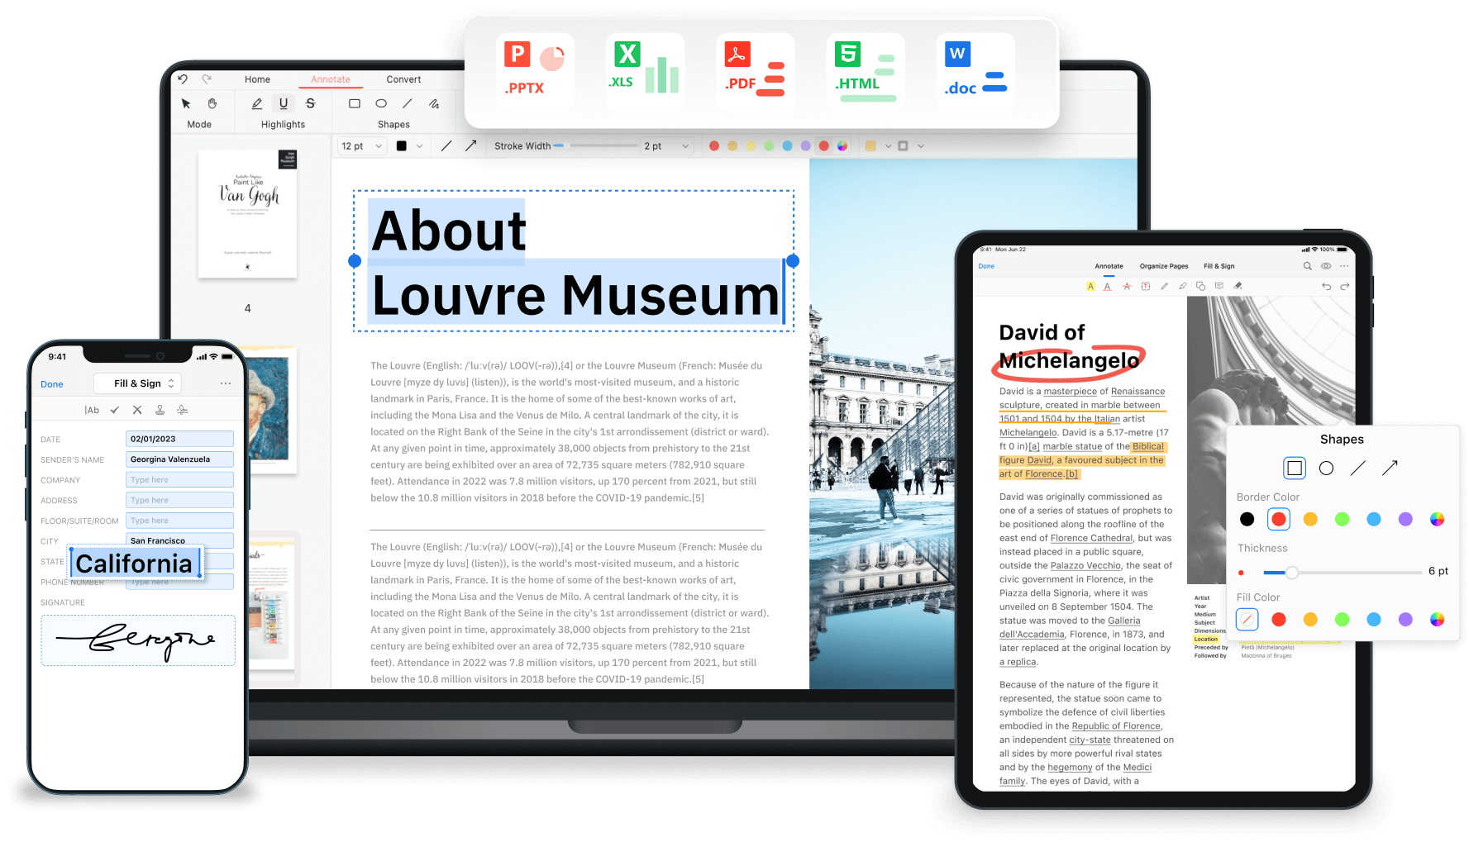
Task: Select the .HTML export format card
Action: pyautogui.click(x=866, y=72)
